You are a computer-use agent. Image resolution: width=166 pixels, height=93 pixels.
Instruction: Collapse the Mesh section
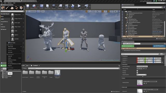[122, 78]
